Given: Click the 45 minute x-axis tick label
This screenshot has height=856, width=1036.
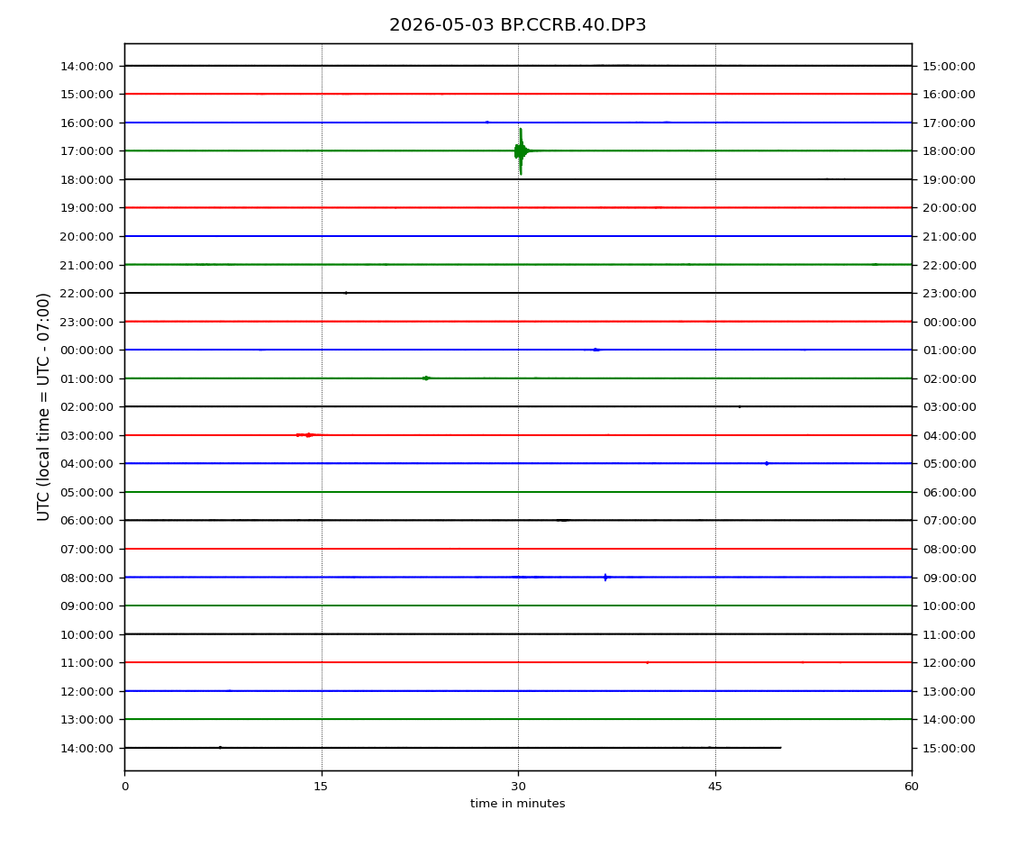Looking at the screenshot, I should coord(715,787).
